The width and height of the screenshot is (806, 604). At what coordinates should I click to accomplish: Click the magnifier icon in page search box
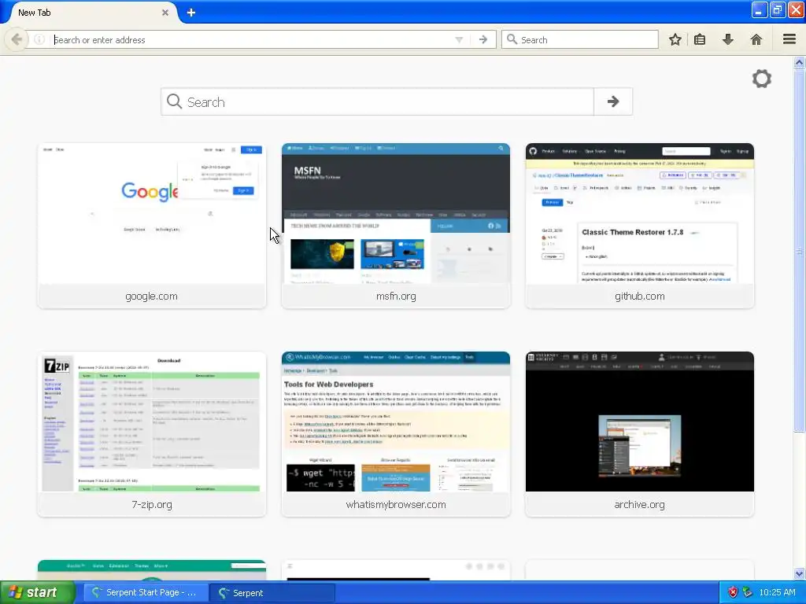174,101
